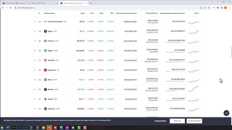Click the Aave price value
Image resolution: width=232 pixels, height=130 pixels.
(82, 80)
